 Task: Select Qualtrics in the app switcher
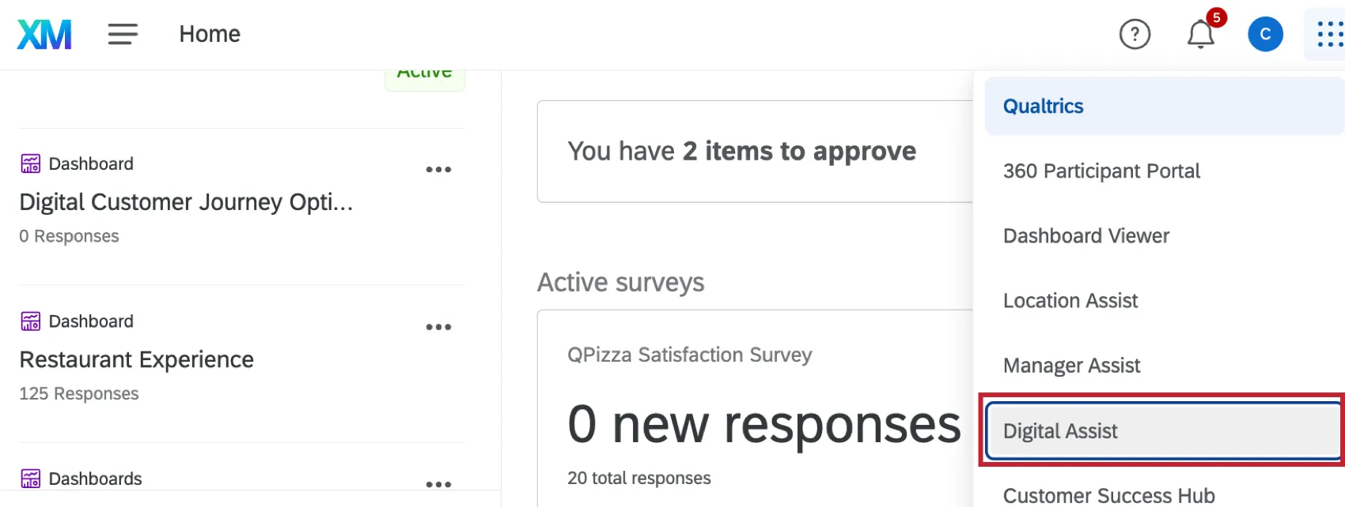1043,106
